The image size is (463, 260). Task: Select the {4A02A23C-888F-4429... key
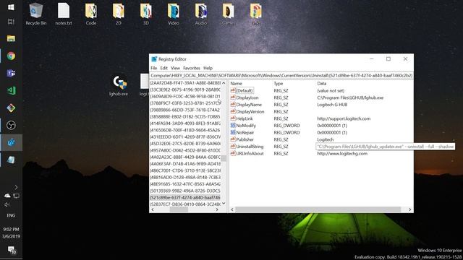[x=185, y=157]
